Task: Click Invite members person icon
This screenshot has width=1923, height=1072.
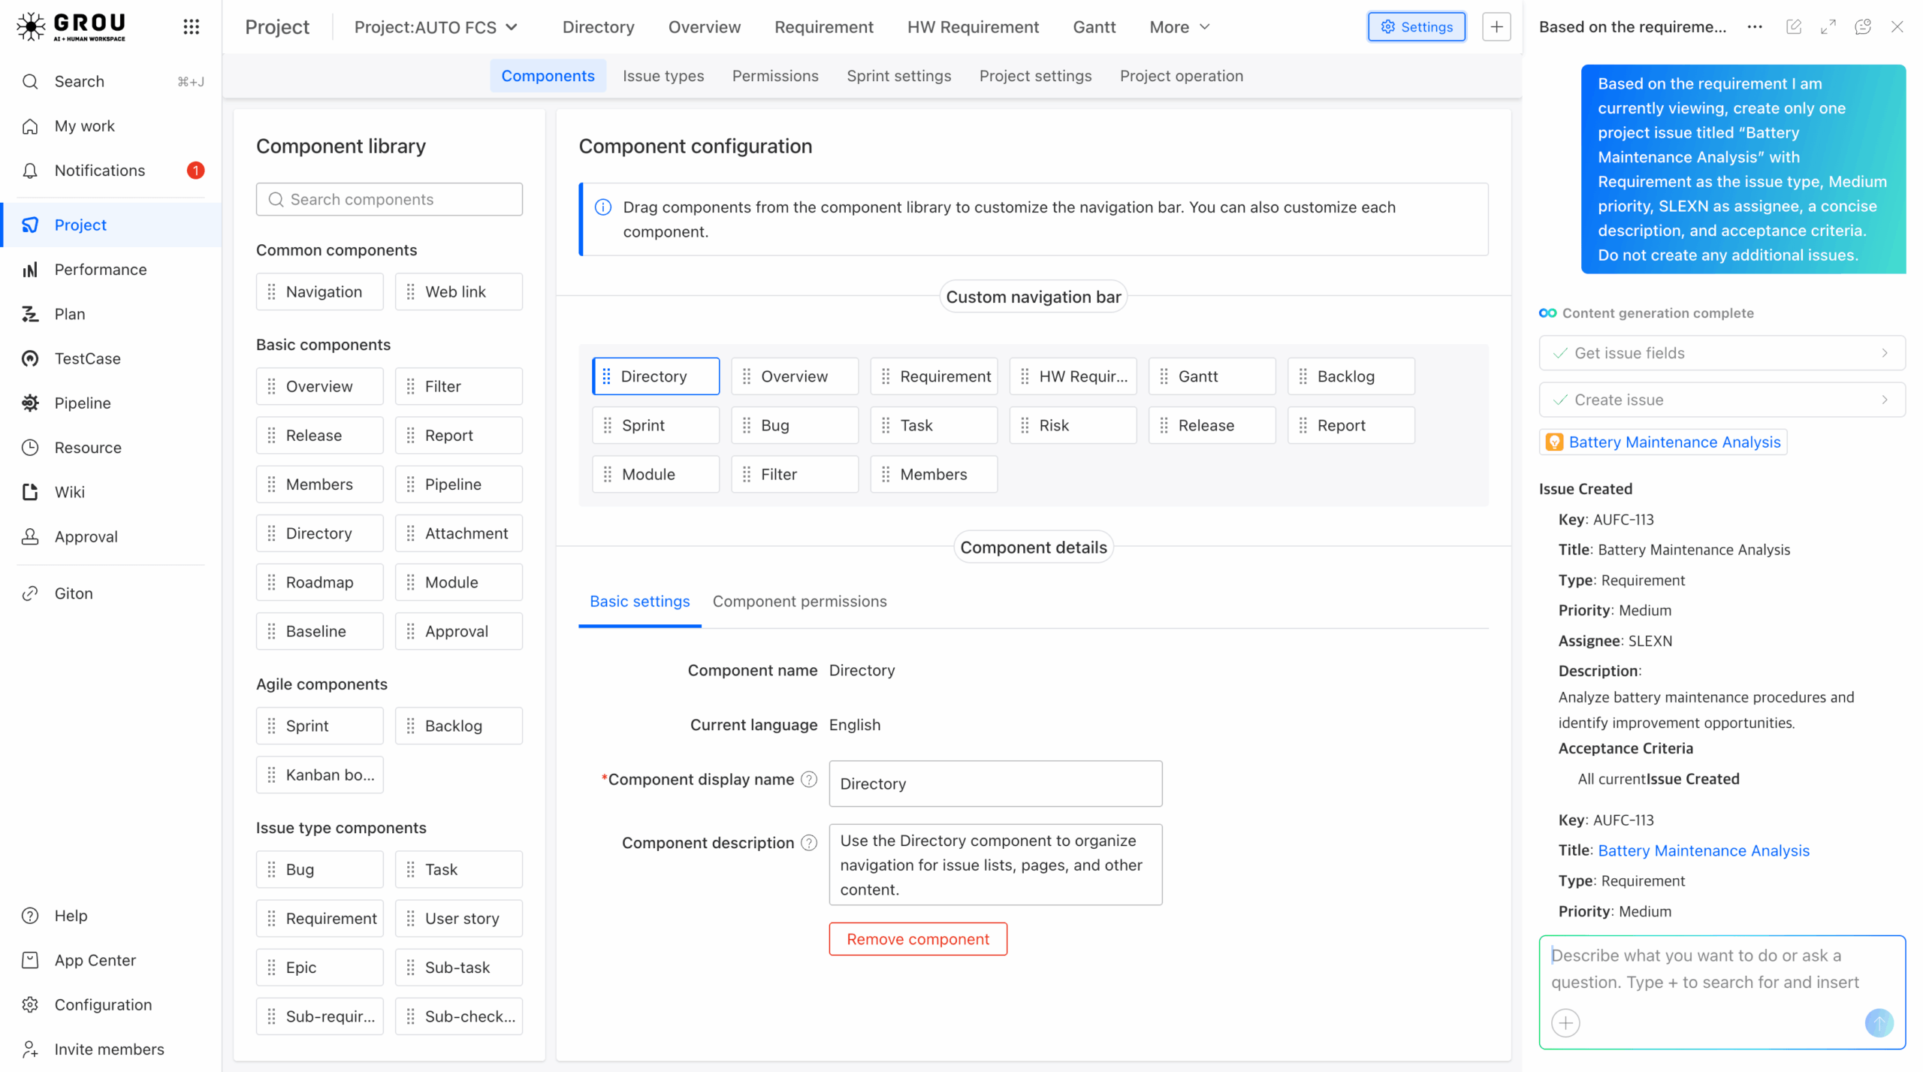Action: pyautogui.click(x=30, y=1049)
